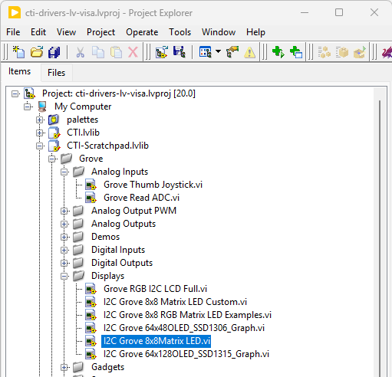Image resolution: width=392 pixels, height=377 pixels.
Task: Select Grove RGB I2C LCD Full.vi
Action: [155, 289]
